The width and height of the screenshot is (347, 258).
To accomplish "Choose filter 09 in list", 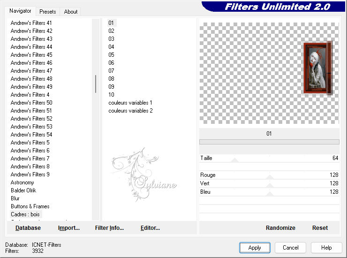I will pyautogui.click(x=111, y=87).
